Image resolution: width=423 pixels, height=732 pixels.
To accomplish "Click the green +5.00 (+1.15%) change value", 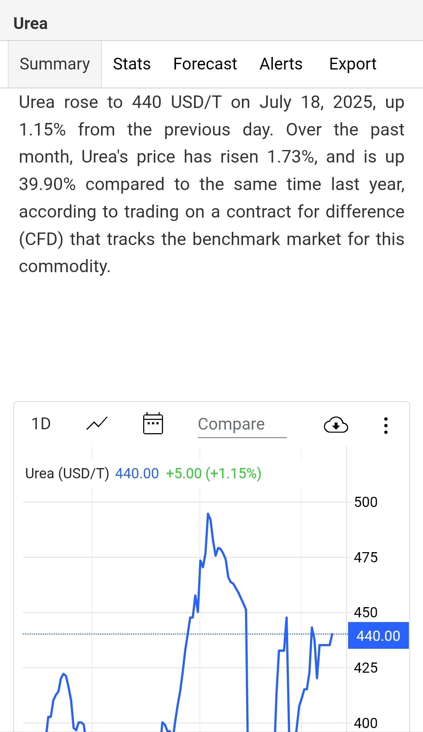I will (214, 474).
